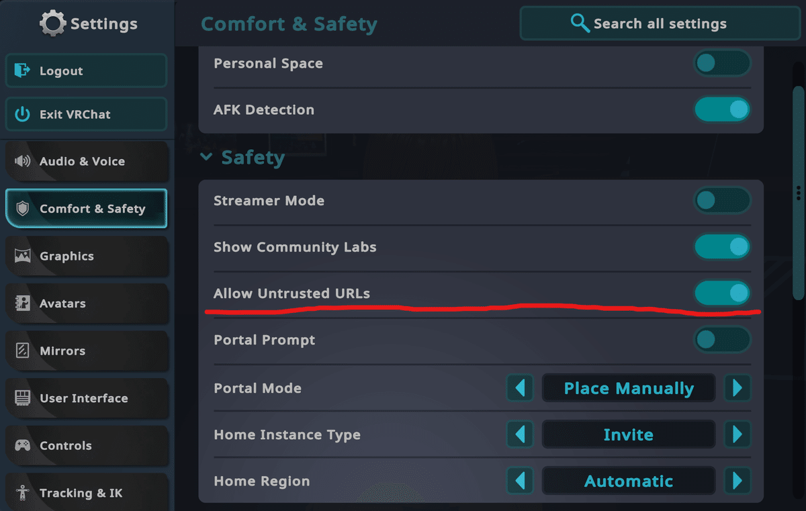Turn on the Portal Prompt switch
Viewport: 806px width, 511px height.
click(722, 340)
